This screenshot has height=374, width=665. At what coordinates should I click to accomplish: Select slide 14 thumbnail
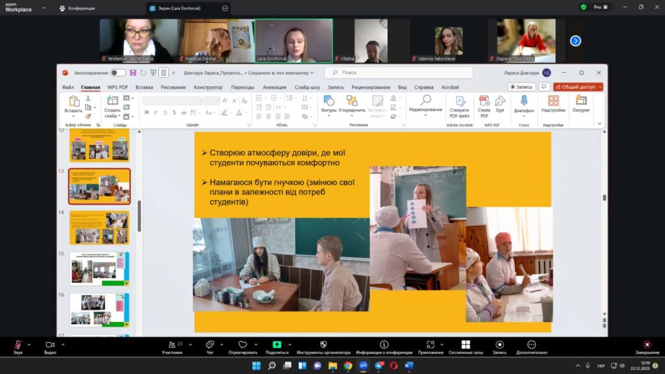point(99,227)
